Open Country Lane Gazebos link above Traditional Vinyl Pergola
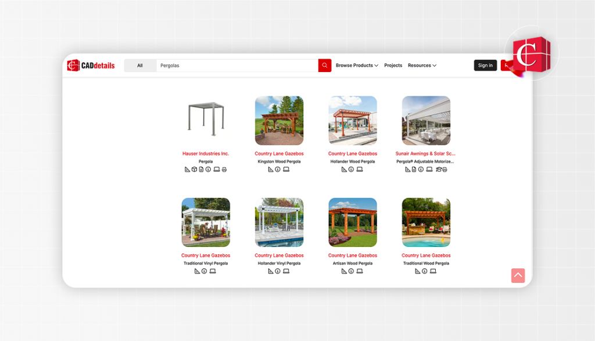The image size is (595, 341). click(x=206, y=255)
